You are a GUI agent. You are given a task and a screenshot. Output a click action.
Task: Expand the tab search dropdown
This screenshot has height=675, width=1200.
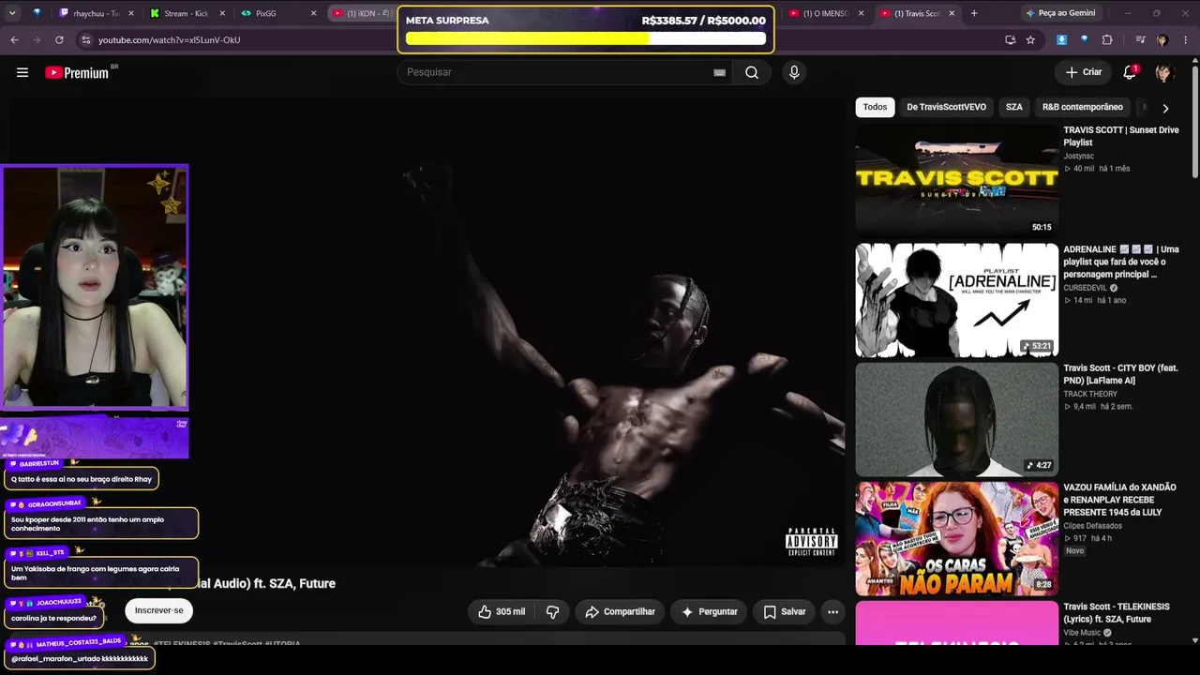click(x=11, y=13)
